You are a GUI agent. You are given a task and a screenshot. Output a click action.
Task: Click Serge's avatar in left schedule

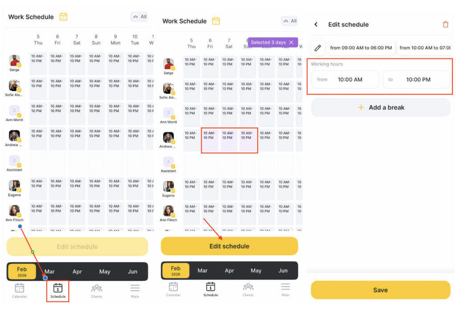[x=15, y=61]
